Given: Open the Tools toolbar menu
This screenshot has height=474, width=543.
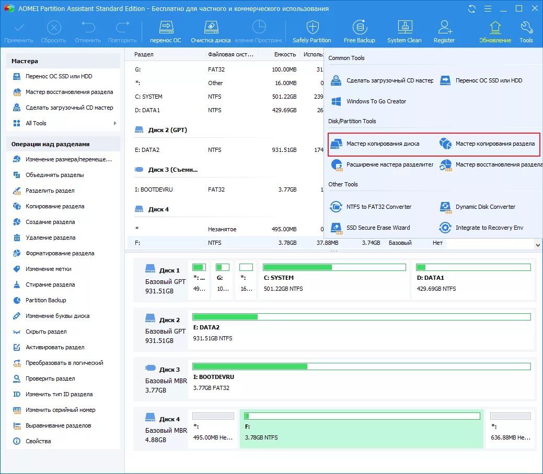Looking at the screenshot, I should click(x=526, y=31).
